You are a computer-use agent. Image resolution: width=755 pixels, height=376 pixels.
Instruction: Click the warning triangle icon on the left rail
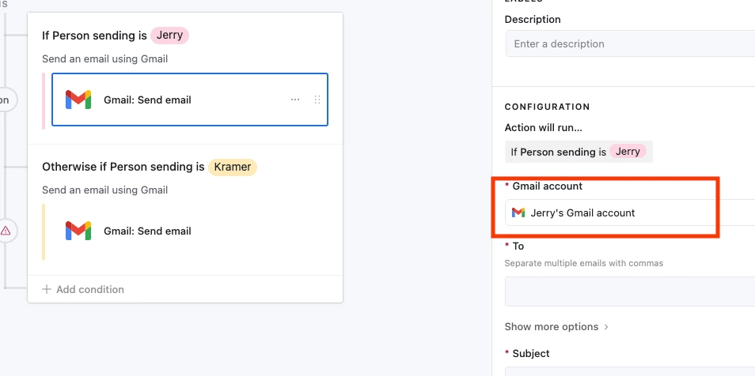(6, 231)
